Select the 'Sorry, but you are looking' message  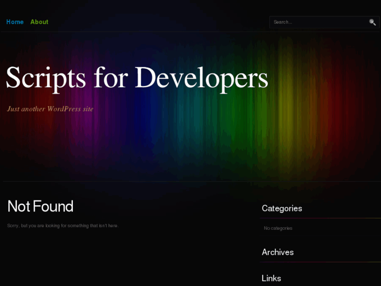63,226
